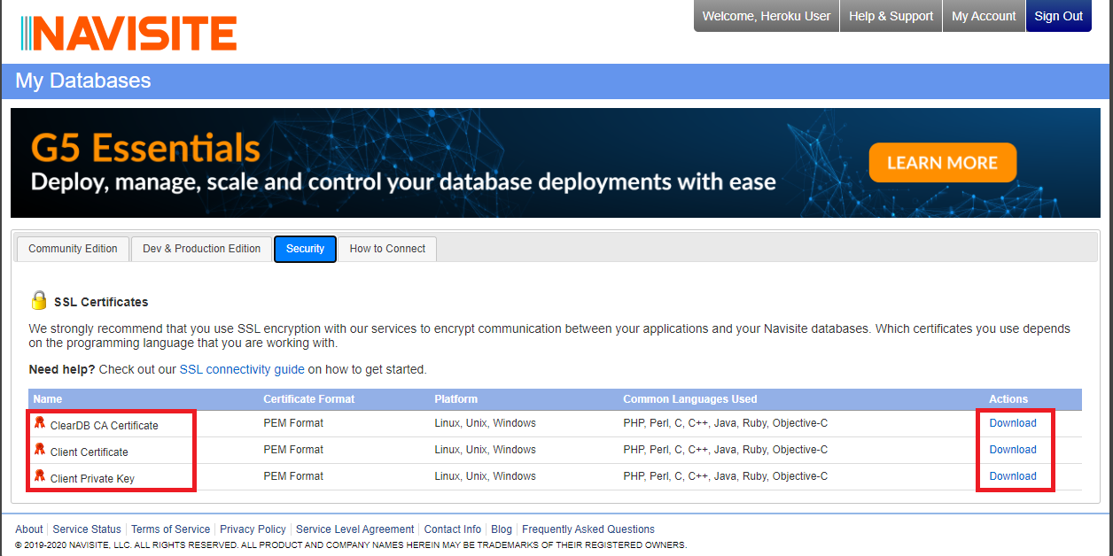Click the Navisite logo
This screenshot has height=556, width=1113.
click(x=128, y=33)
